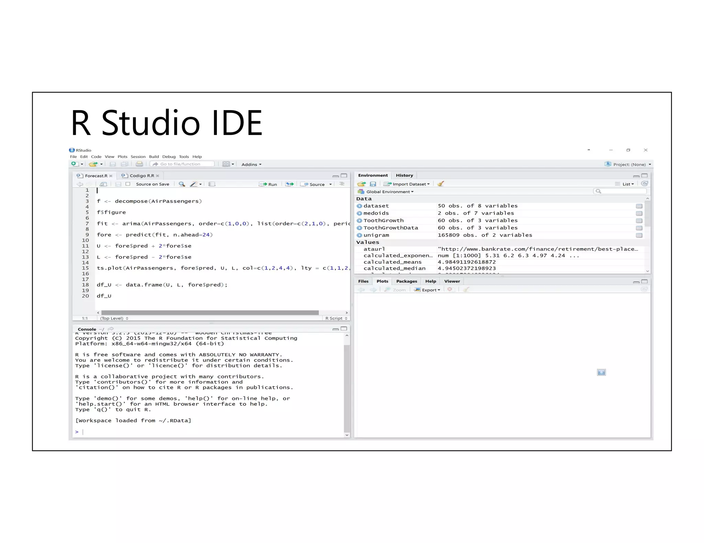Click the document outline icon in editor
This screenshot has height=543, width=704.
tap(342, 184)
